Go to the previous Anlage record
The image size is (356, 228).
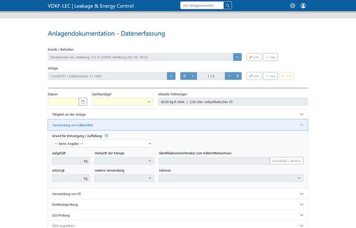[193, 76]
